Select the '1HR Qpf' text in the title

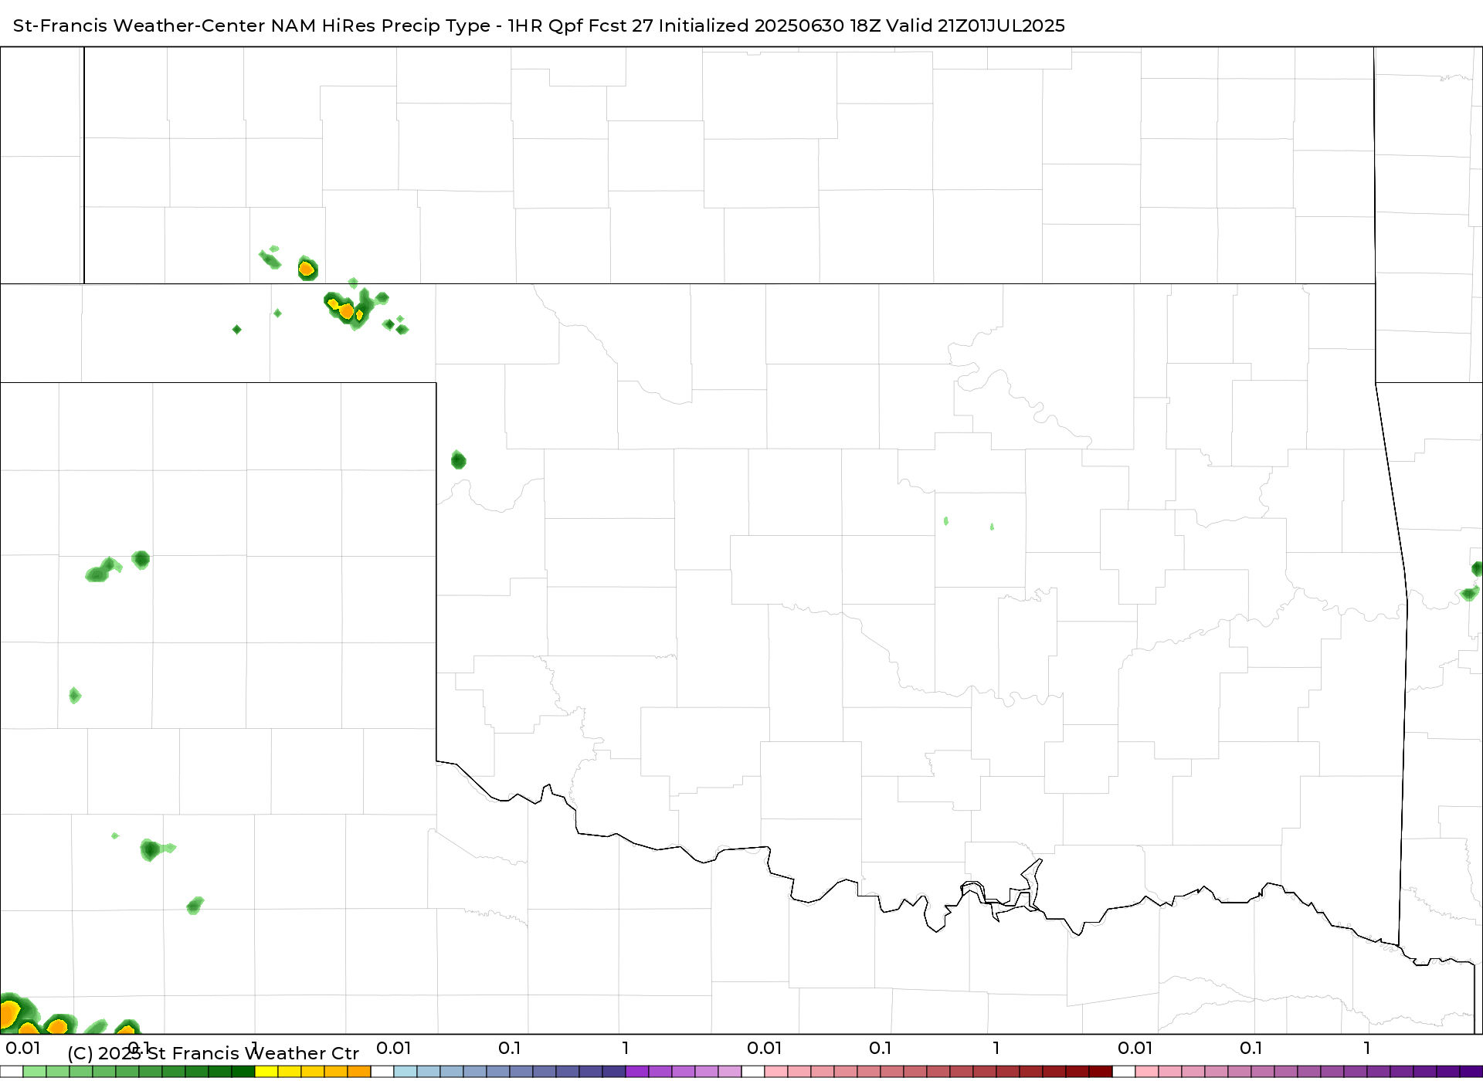click(x=545, y=25)
